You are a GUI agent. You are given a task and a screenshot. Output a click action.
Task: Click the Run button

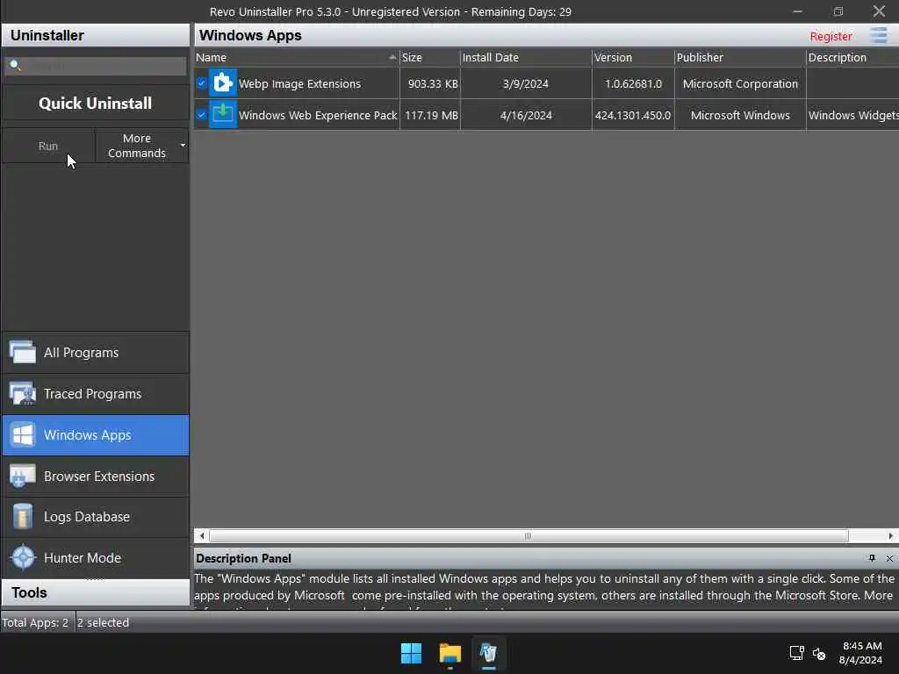point(48,146)
